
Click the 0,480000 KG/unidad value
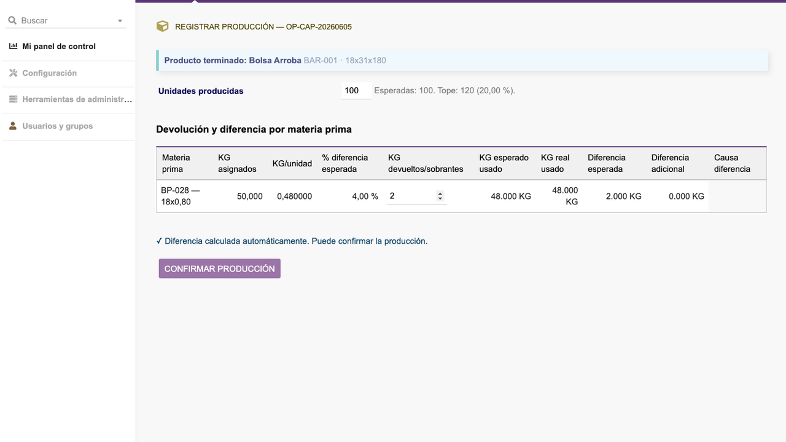tap(294, 196)
